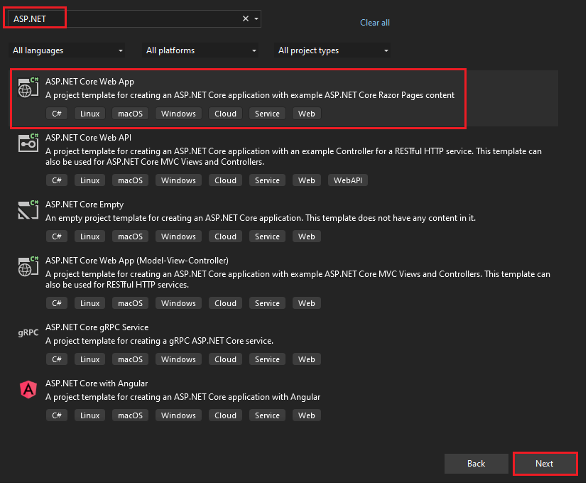Viewport: 588px width, 490px height.
Task: Click the Next button
Action: pyautogui.click(x=545, y=464)
